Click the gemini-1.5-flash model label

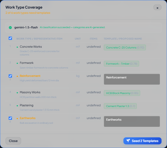click(26, 27)
